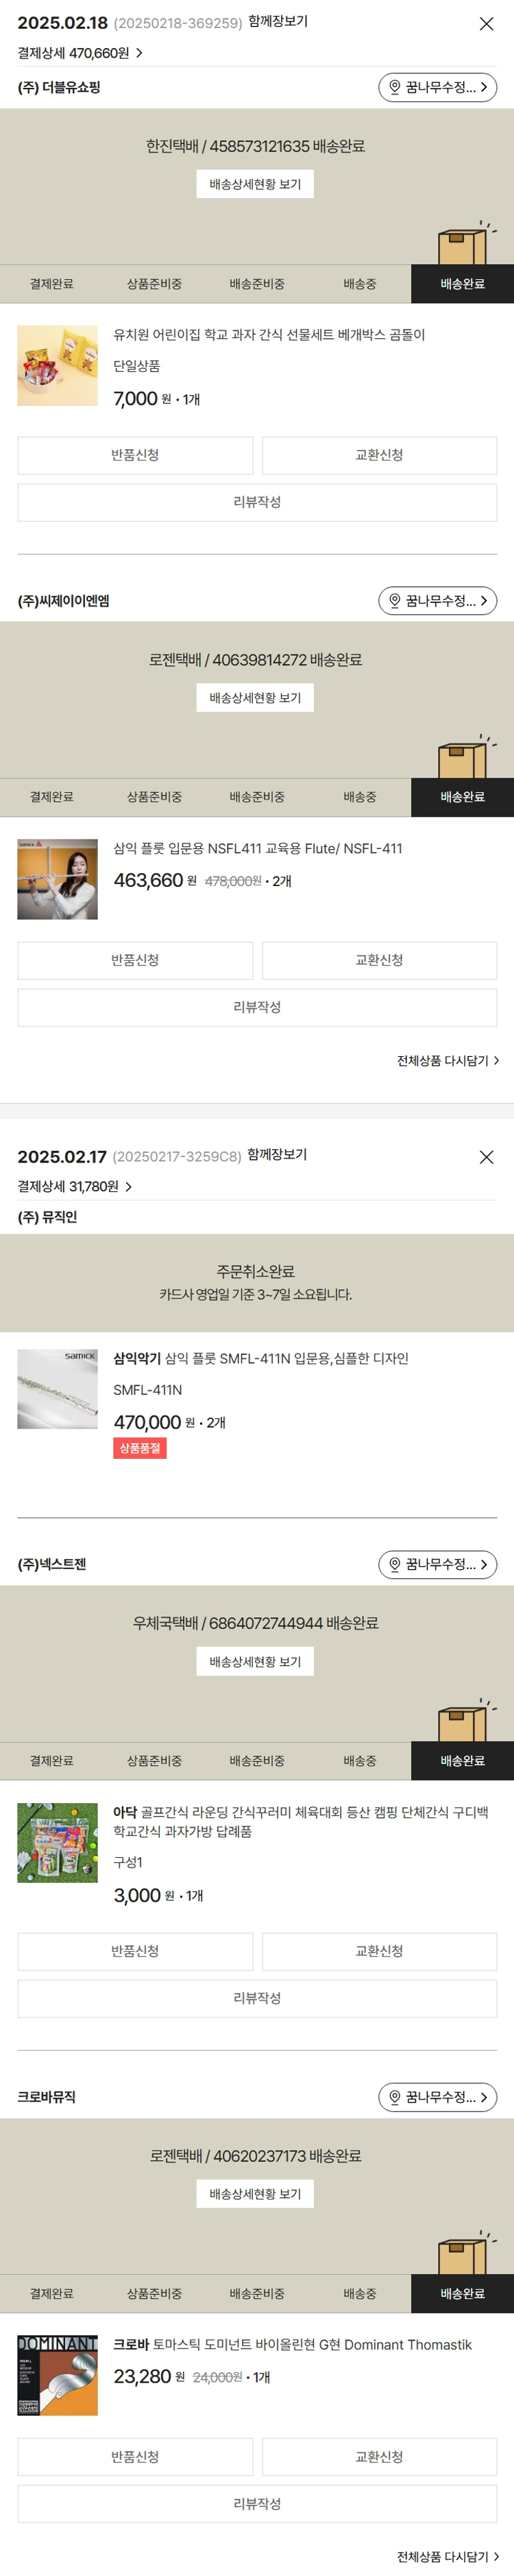
Task: Open the Samick flute NSFL411 product image
Action: pos(58,879)
